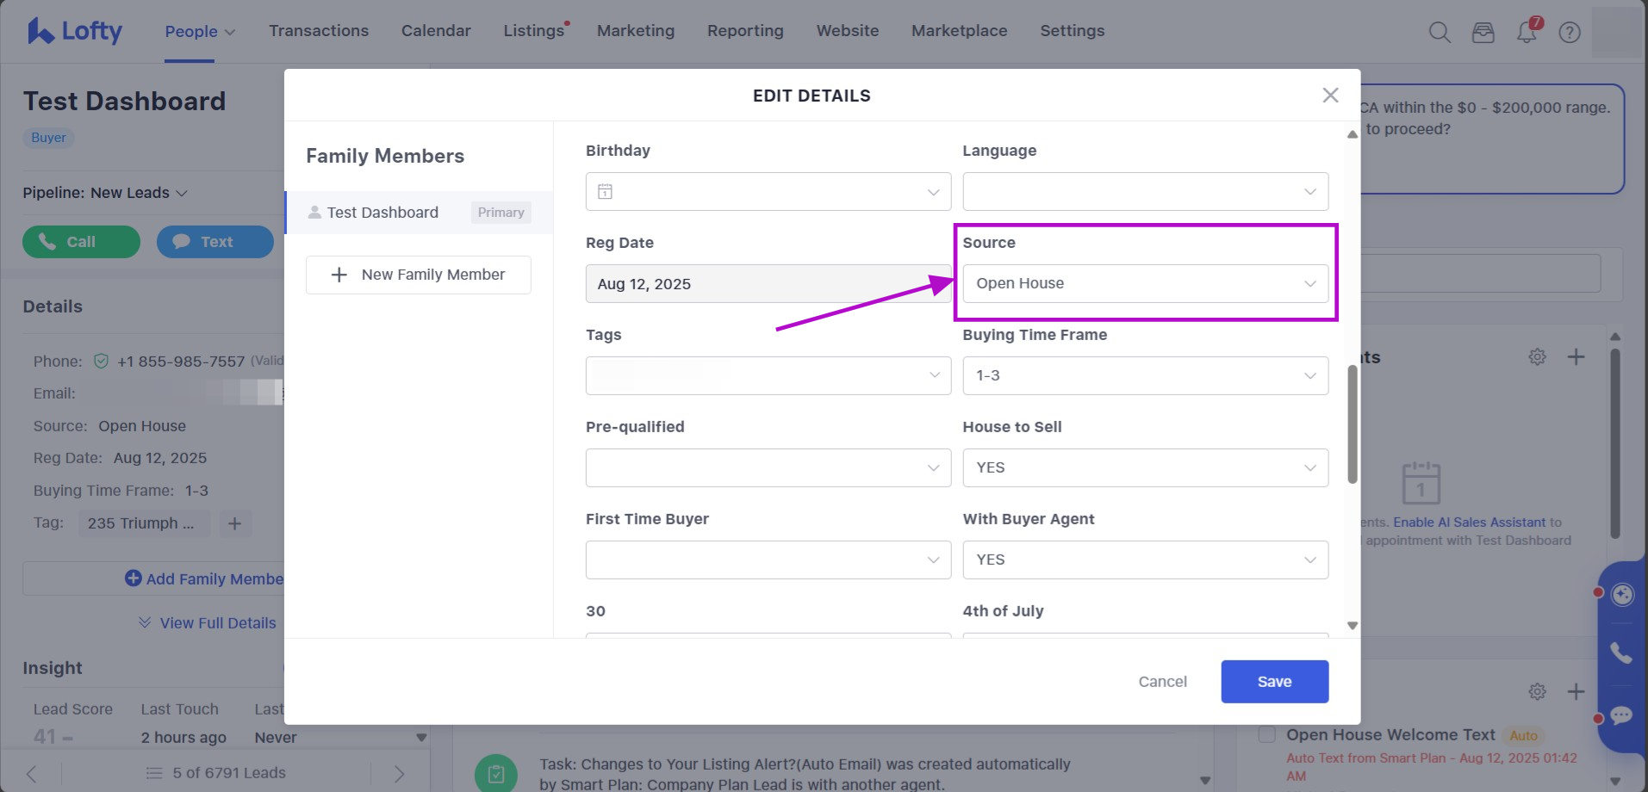Viewport: 1648px width, 792px height.
Task: Go to the Marketing menu
Action: [635, 31]
